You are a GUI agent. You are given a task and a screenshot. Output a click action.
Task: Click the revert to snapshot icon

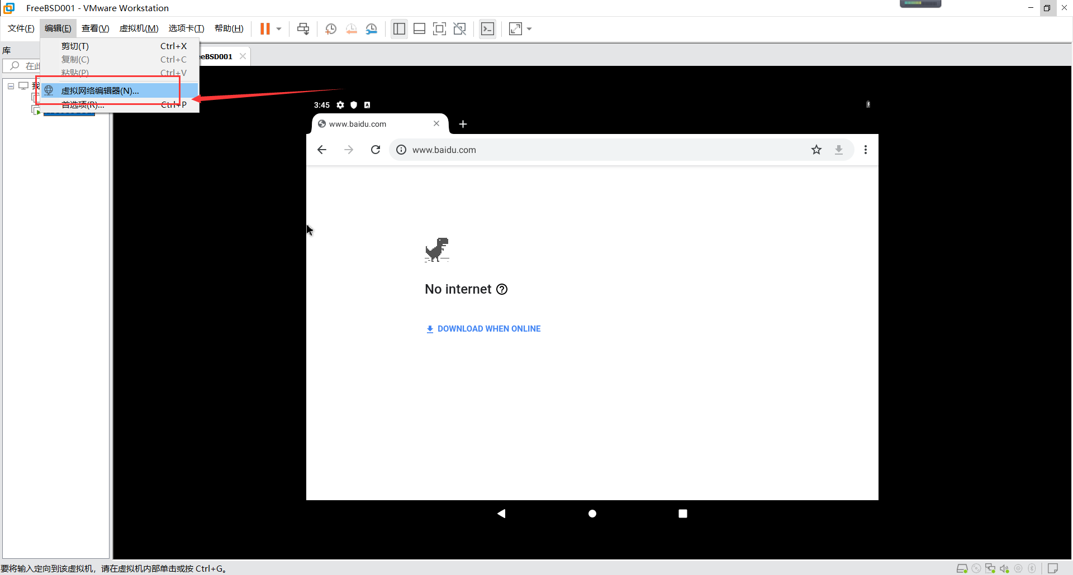coord(352,29)
